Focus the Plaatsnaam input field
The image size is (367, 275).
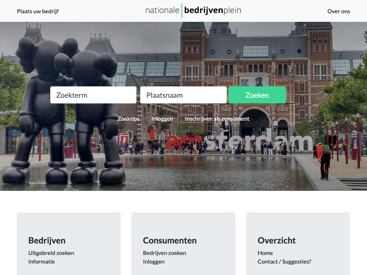pyautogui.click(x=183, y=95)
